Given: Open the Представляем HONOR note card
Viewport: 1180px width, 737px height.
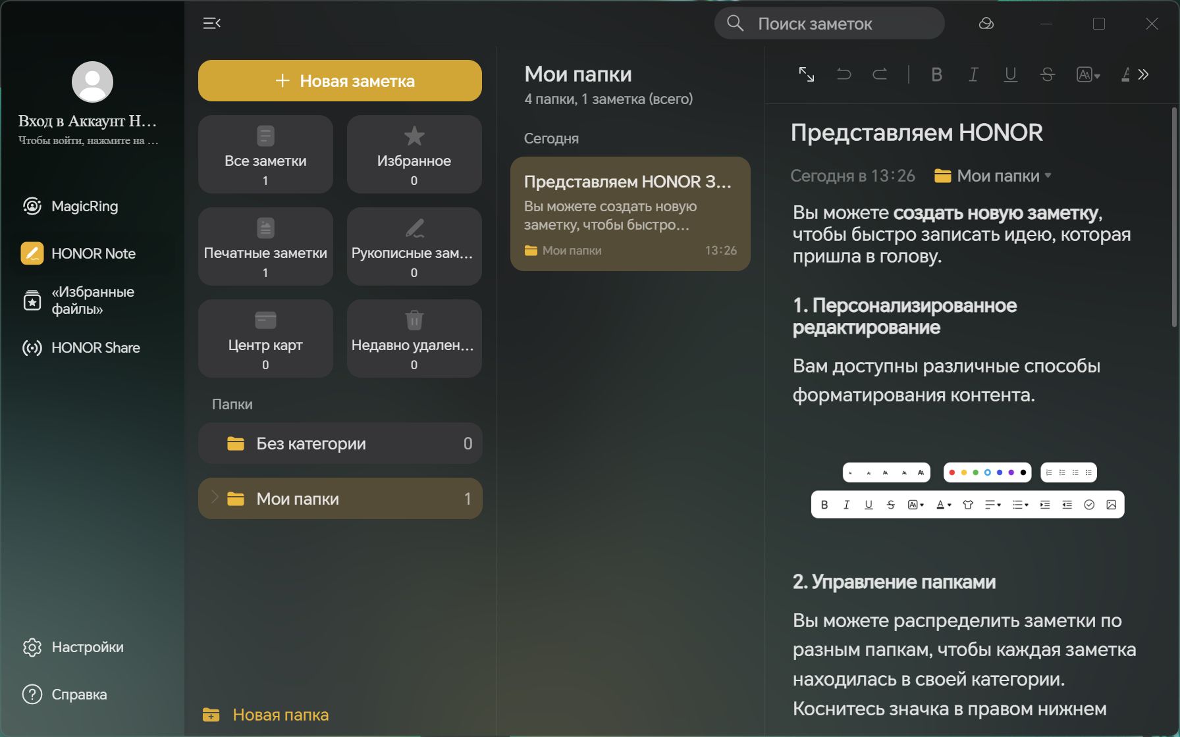Looking at the screenshot, I should pyautogui.click(x=630, y=214).
